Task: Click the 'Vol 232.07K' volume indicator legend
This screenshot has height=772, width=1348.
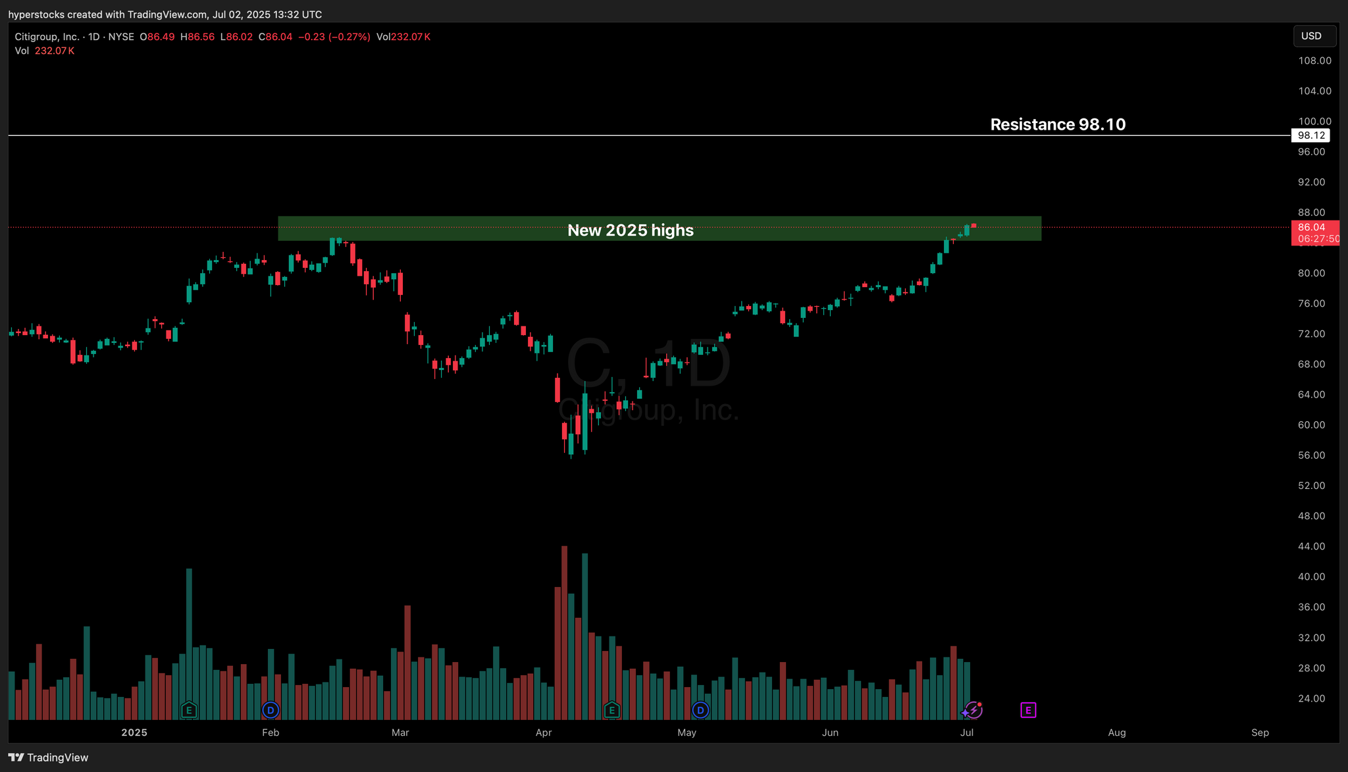Action: pyautogui.click(x=45, y=51)
